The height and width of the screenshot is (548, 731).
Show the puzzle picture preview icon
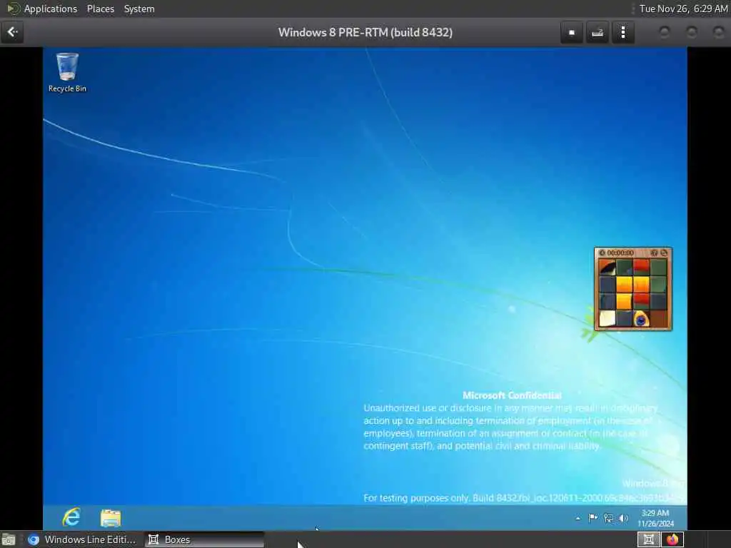tap(654, 253)
